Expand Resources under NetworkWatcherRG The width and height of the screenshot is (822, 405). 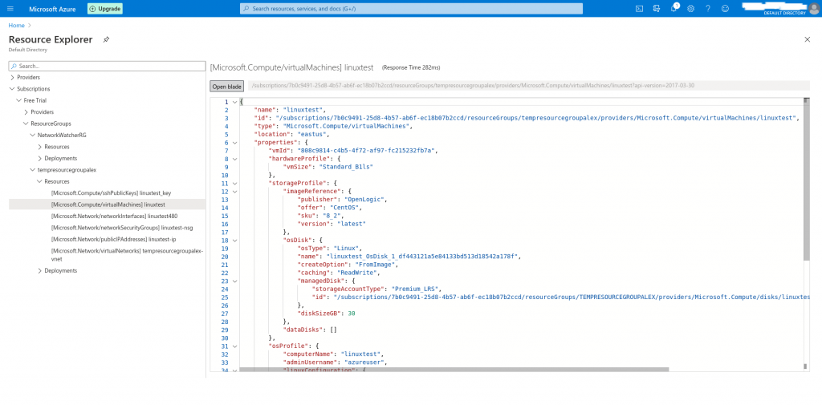(40, 147)
